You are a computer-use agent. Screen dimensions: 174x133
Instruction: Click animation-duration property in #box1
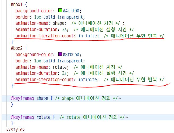(36, 29)
